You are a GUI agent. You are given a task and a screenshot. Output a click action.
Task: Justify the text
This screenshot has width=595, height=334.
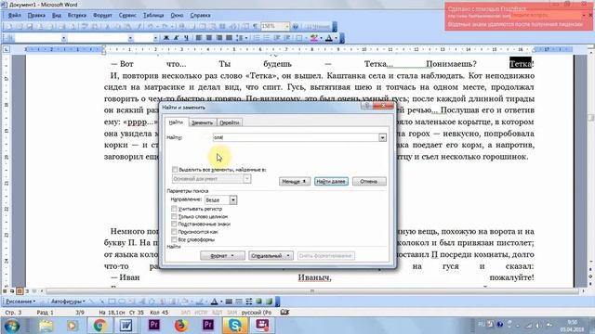(229, 38)
